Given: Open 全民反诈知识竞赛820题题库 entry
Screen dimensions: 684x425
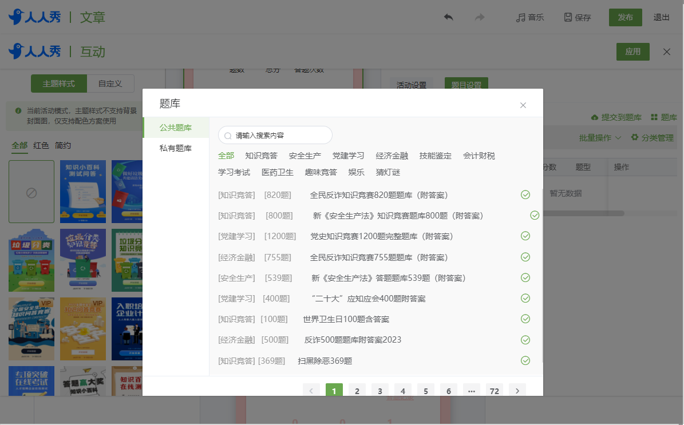Looking at the screenshot, I should pyautogui.click(x=379, y=195).
